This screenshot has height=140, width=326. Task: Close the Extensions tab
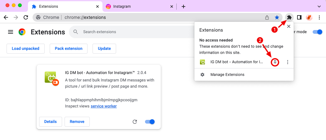coord(97,7)
